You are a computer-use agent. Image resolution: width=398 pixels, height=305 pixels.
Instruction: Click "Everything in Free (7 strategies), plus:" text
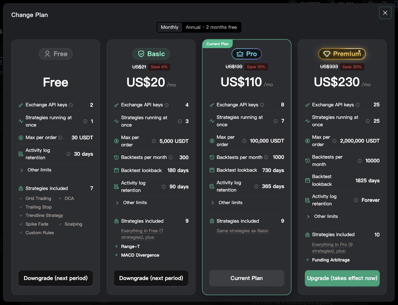142,234
